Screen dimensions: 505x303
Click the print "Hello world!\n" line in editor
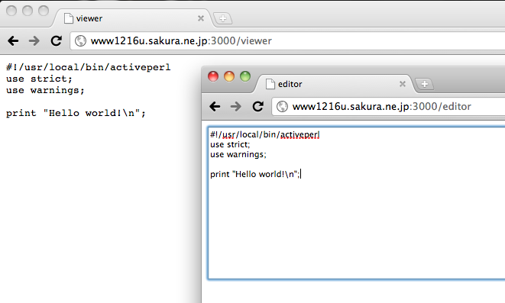click(x=254, y=174)
